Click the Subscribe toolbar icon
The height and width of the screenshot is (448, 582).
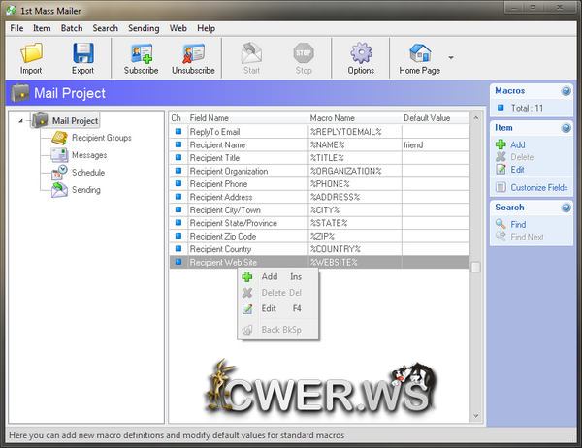(141, 53)
